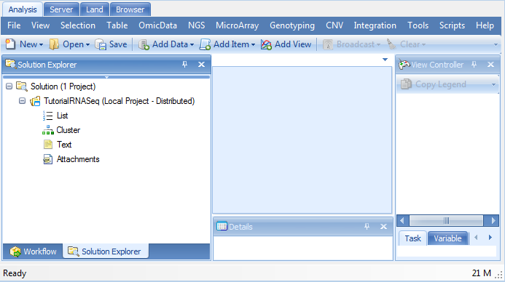Open the NGS menu
The image size is (505, 282).
pos(197,25)
